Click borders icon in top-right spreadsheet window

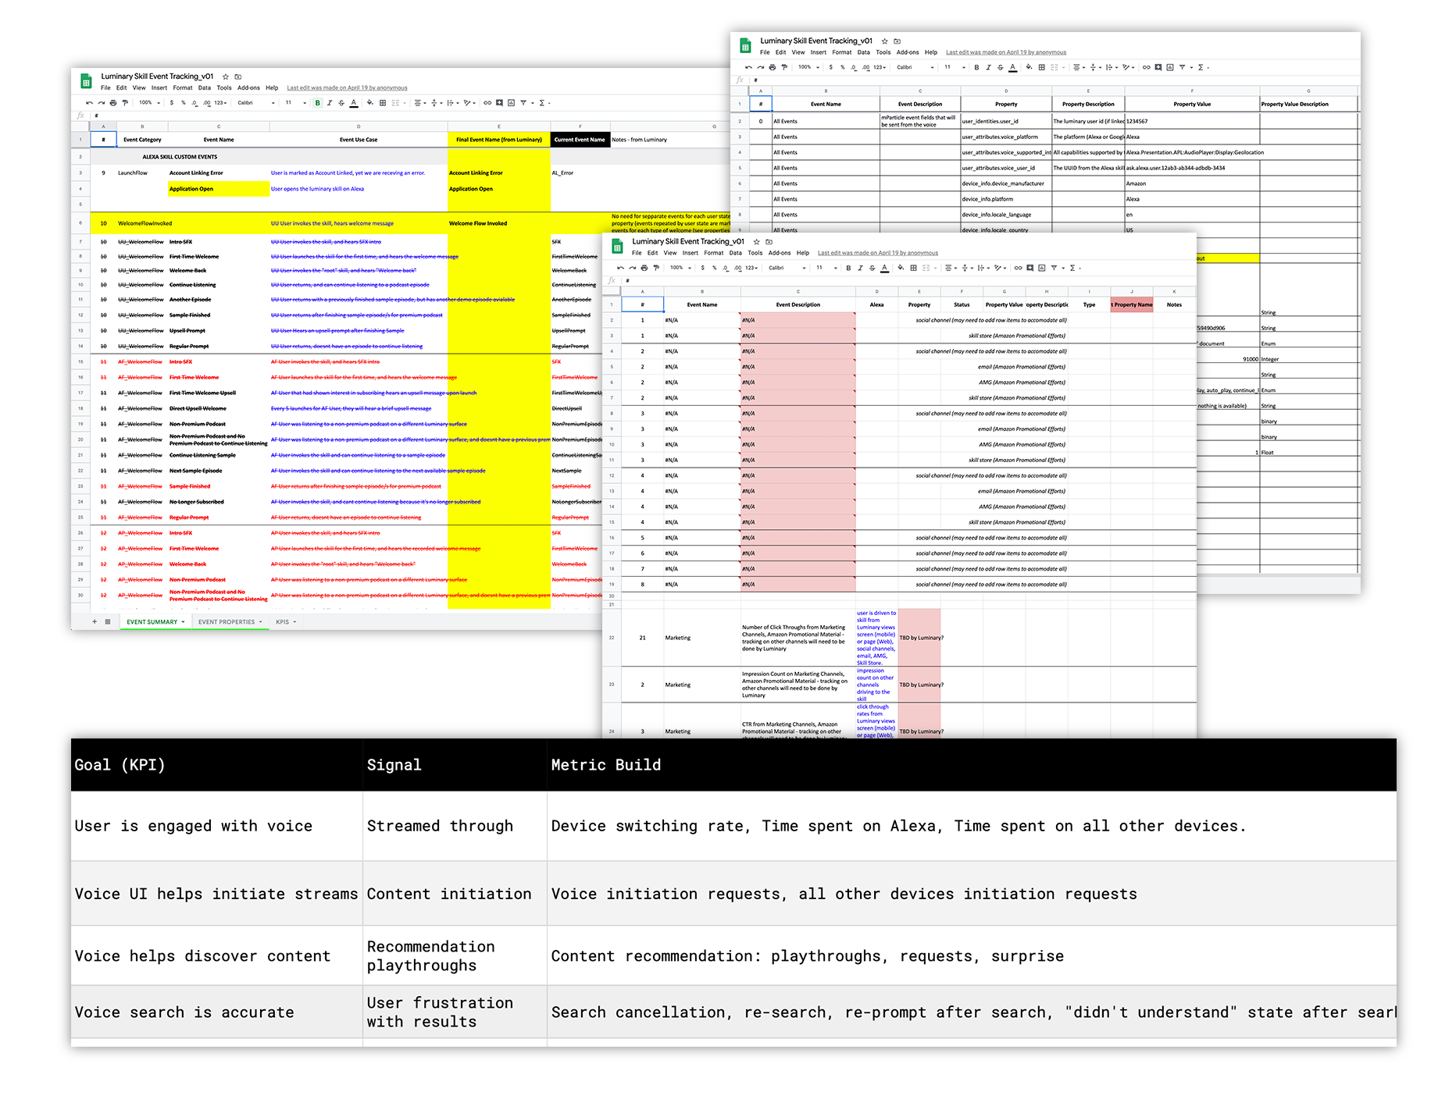click(x=1042, y=67)
